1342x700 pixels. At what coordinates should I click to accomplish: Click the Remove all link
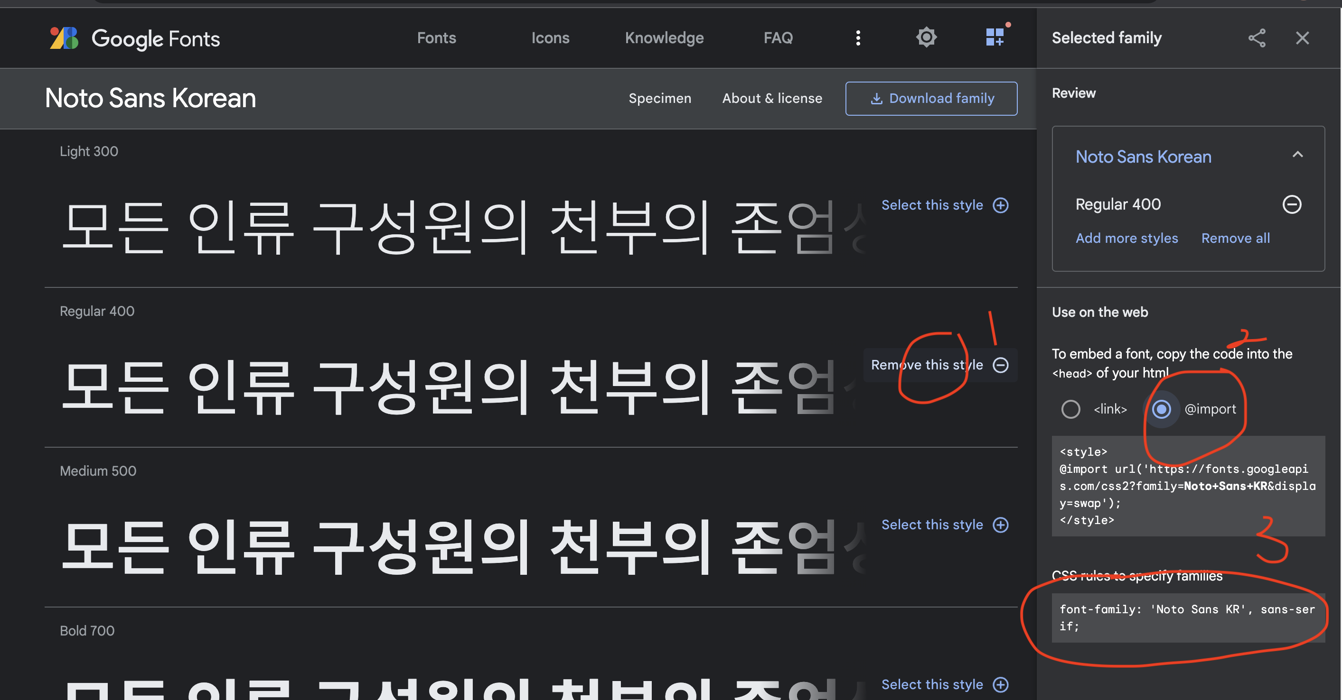[1236, 239]
